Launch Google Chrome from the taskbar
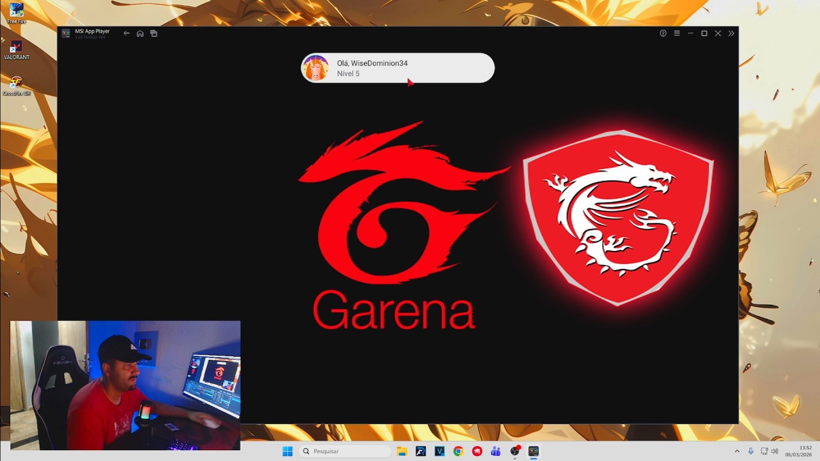Viewport: 820px width, 461px height. coord(458,451)
